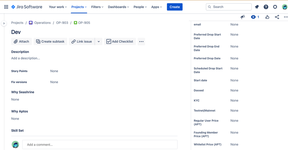This screenshot has height=150, width=288.
Task: Open the app switcher grid icon
Action: pos(6,7)
